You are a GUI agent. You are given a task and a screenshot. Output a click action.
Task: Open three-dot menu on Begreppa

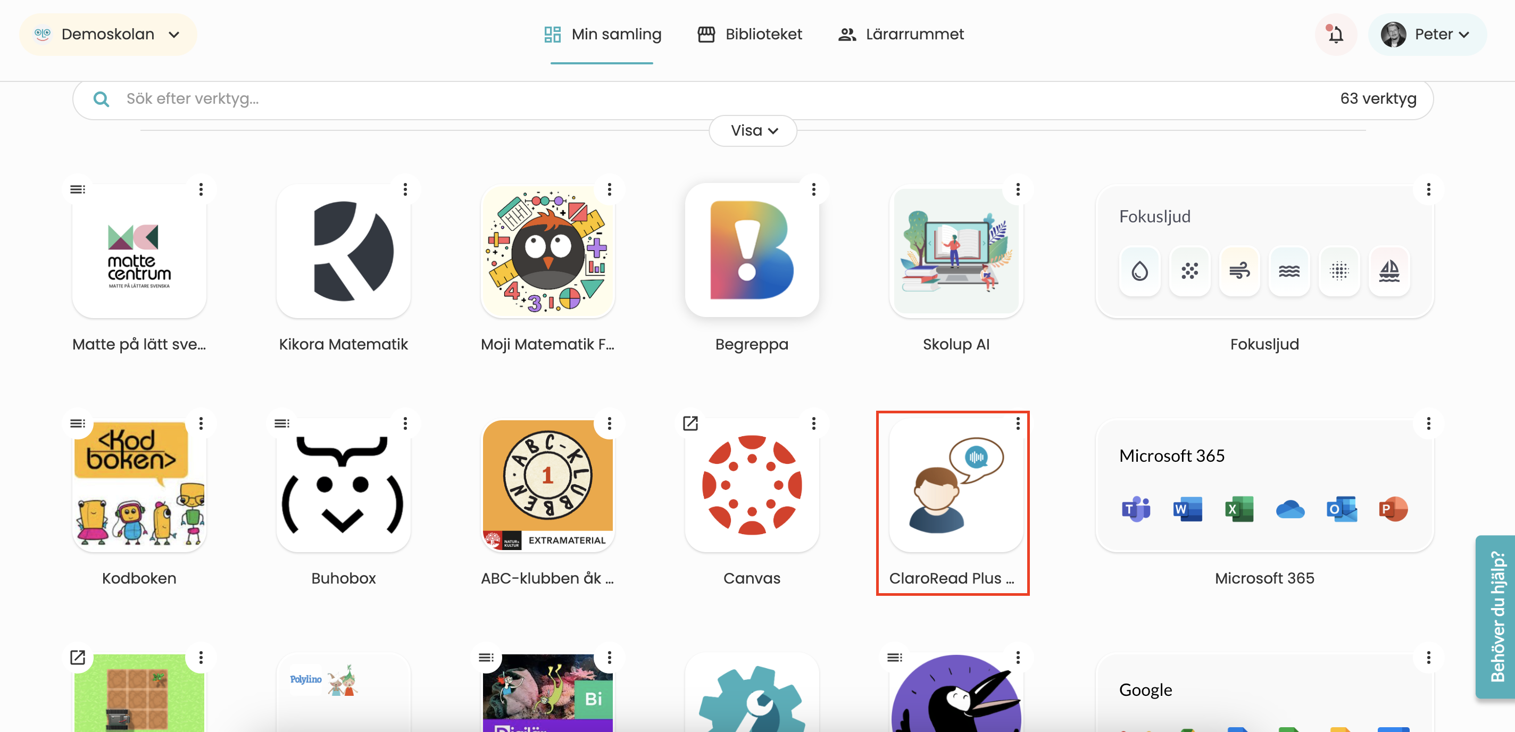pyautogui.click(x=814, y=189)
